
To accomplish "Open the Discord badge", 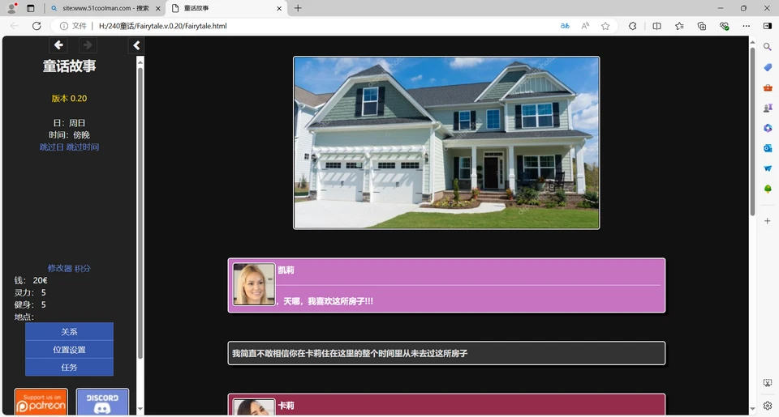I will (102, 402).
